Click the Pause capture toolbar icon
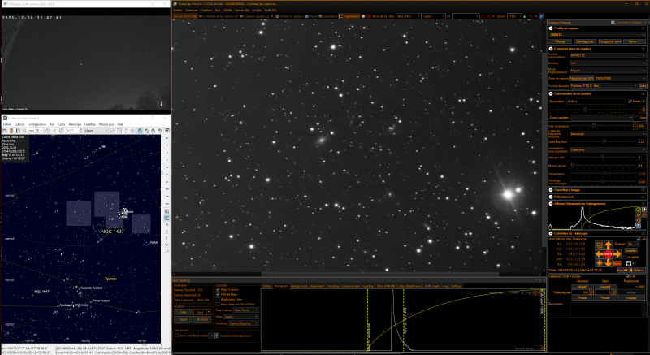Viewport: 650px width, 355px height. click(307, 16)
